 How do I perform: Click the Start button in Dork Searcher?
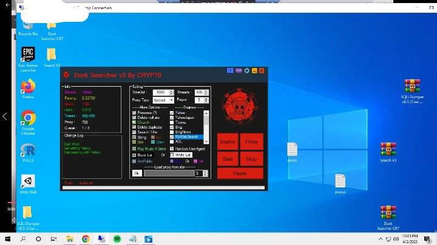point(228,159)
